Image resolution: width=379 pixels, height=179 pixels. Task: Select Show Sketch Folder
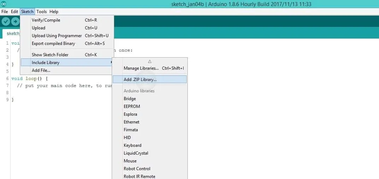(67, 55)
